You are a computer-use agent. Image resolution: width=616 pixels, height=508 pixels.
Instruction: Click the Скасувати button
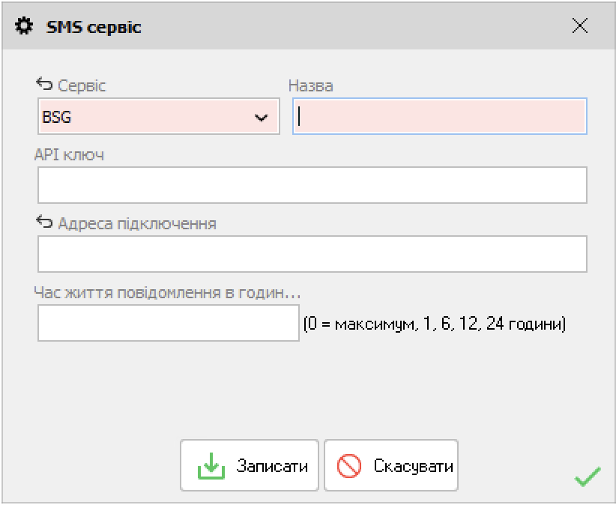point(391,465)
